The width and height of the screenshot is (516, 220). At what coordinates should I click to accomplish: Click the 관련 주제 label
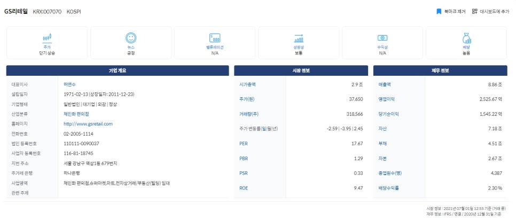20,193
